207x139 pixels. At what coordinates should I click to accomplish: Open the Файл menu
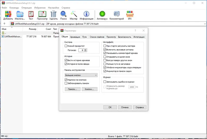coord(4,8)
